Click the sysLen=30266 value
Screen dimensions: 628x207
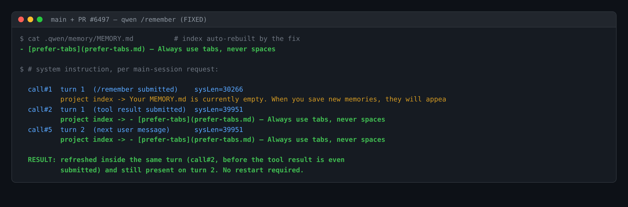pyautogui.click(x=219, y=90)
